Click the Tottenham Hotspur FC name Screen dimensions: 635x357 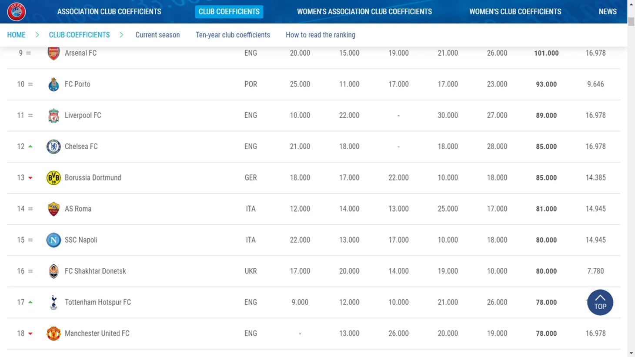coord(98,302)
